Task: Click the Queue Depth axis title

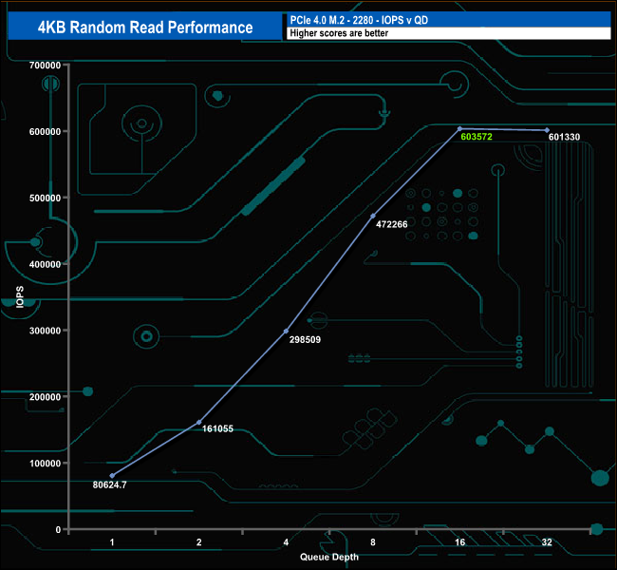Action: pyautogui.click(x=329, y=557)
